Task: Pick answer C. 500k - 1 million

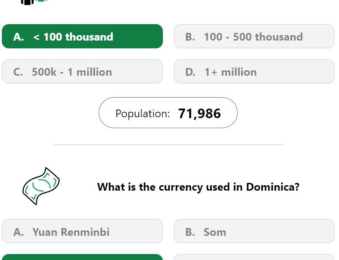Action: [82, 72]
